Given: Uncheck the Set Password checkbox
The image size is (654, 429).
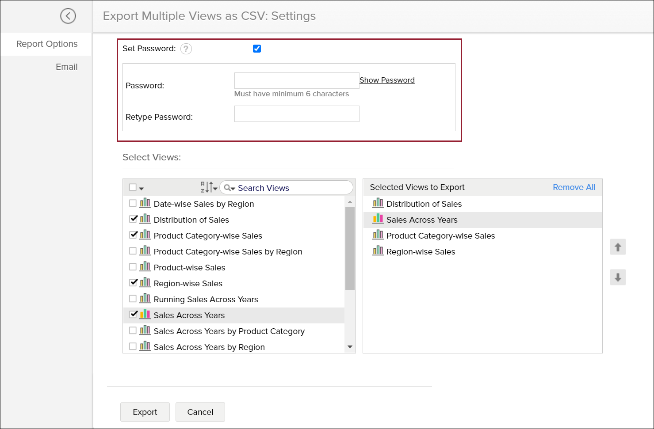Looking at the screenshot, I should tap(257, 49).
